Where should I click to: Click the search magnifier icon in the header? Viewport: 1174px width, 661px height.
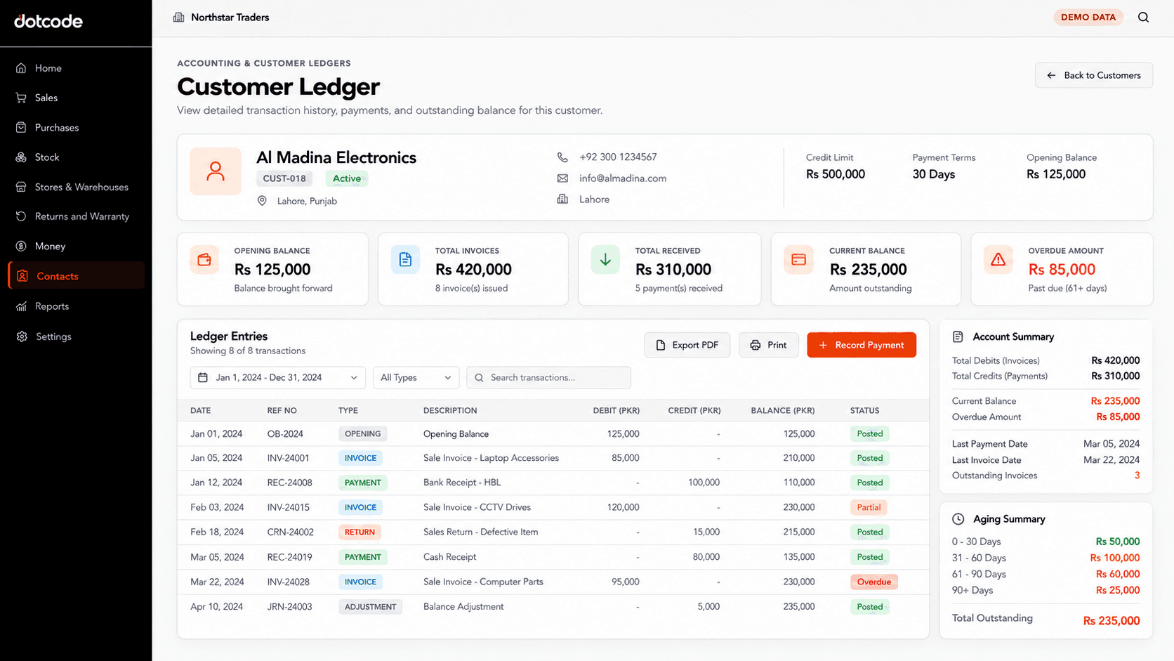click(1143, 18)
